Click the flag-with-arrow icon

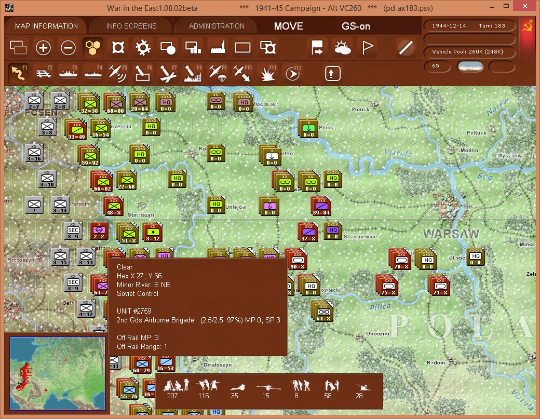[317, 48]
